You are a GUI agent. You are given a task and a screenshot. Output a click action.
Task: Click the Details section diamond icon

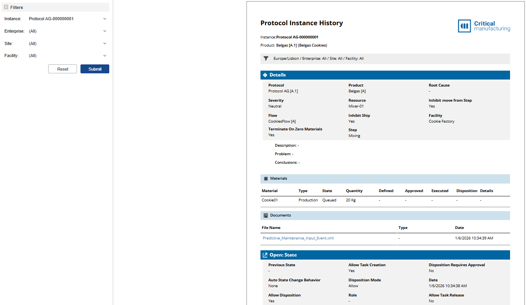(265, 75)
